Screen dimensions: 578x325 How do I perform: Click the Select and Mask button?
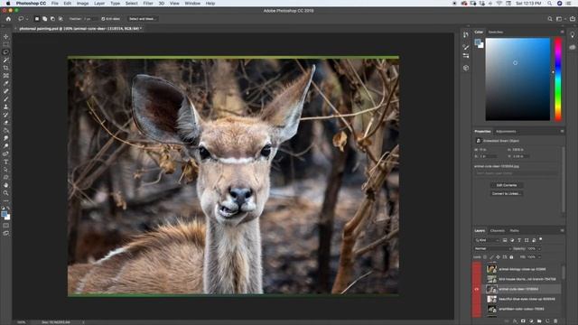[143, 19]
